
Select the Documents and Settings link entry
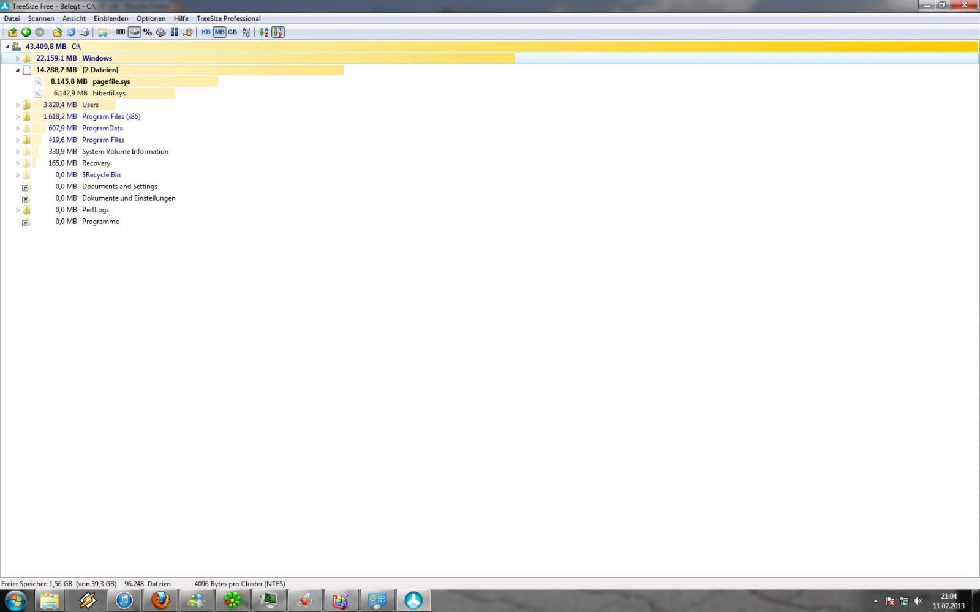coord(119,187)
